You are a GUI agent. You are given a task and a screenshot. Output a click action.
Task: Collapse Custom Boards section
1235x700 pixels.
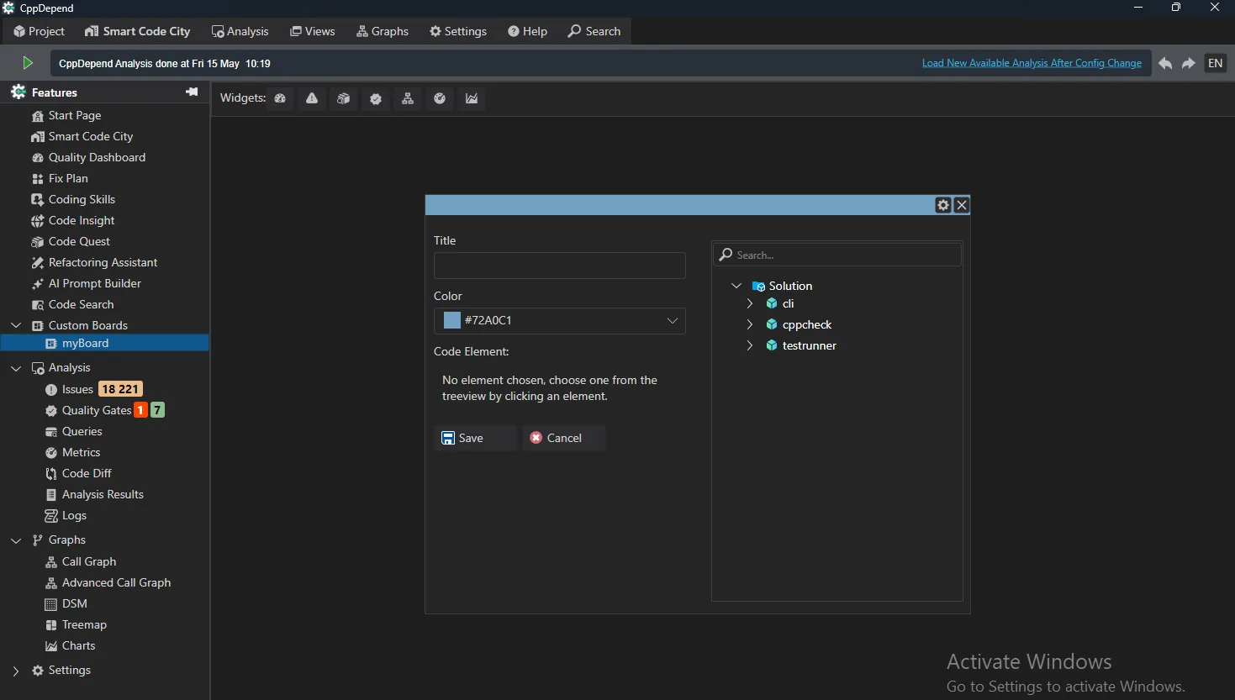click(x=16, y=325)
